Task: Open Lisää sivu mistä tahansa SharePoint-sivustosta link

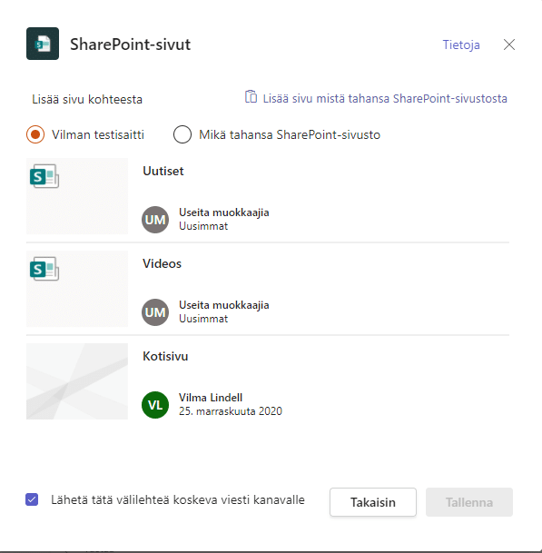Action: point(385,98)
